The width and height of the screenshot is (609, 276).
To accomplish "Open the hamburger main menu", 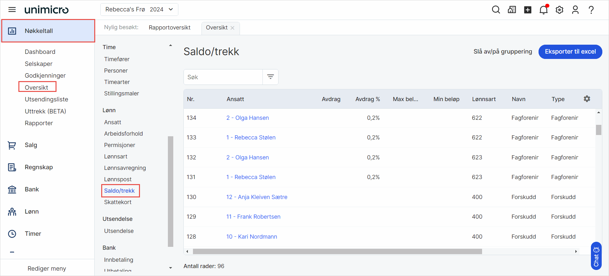I will [x=12, y=10].
